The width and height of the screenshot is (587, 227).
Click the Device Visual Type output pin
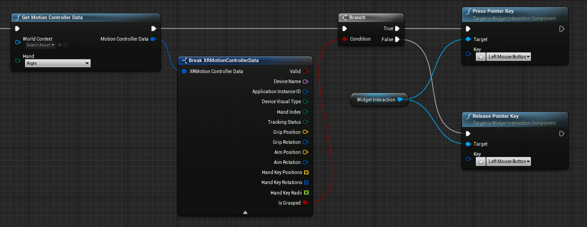point(305,101)
